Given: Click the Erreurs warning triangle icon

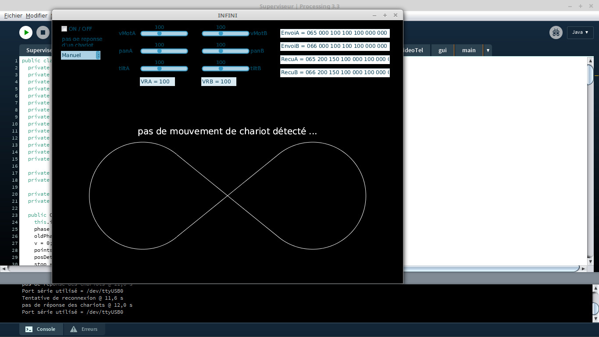Looking at the screenshot, I should (74, 329).
